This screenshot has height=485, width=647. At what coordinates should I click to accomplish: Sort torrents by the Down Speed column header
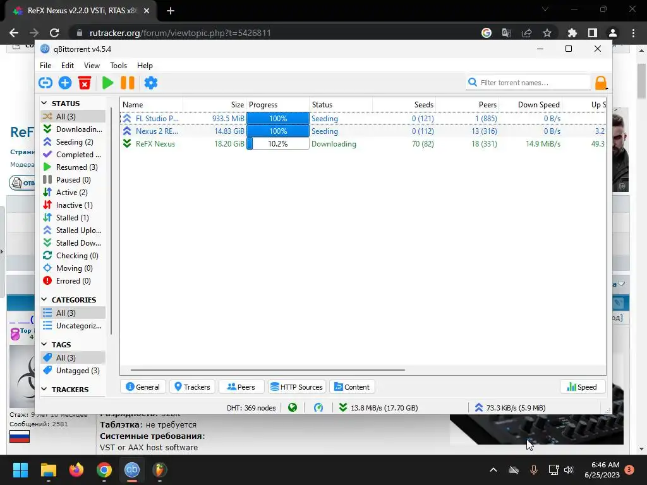click(530, 105)
